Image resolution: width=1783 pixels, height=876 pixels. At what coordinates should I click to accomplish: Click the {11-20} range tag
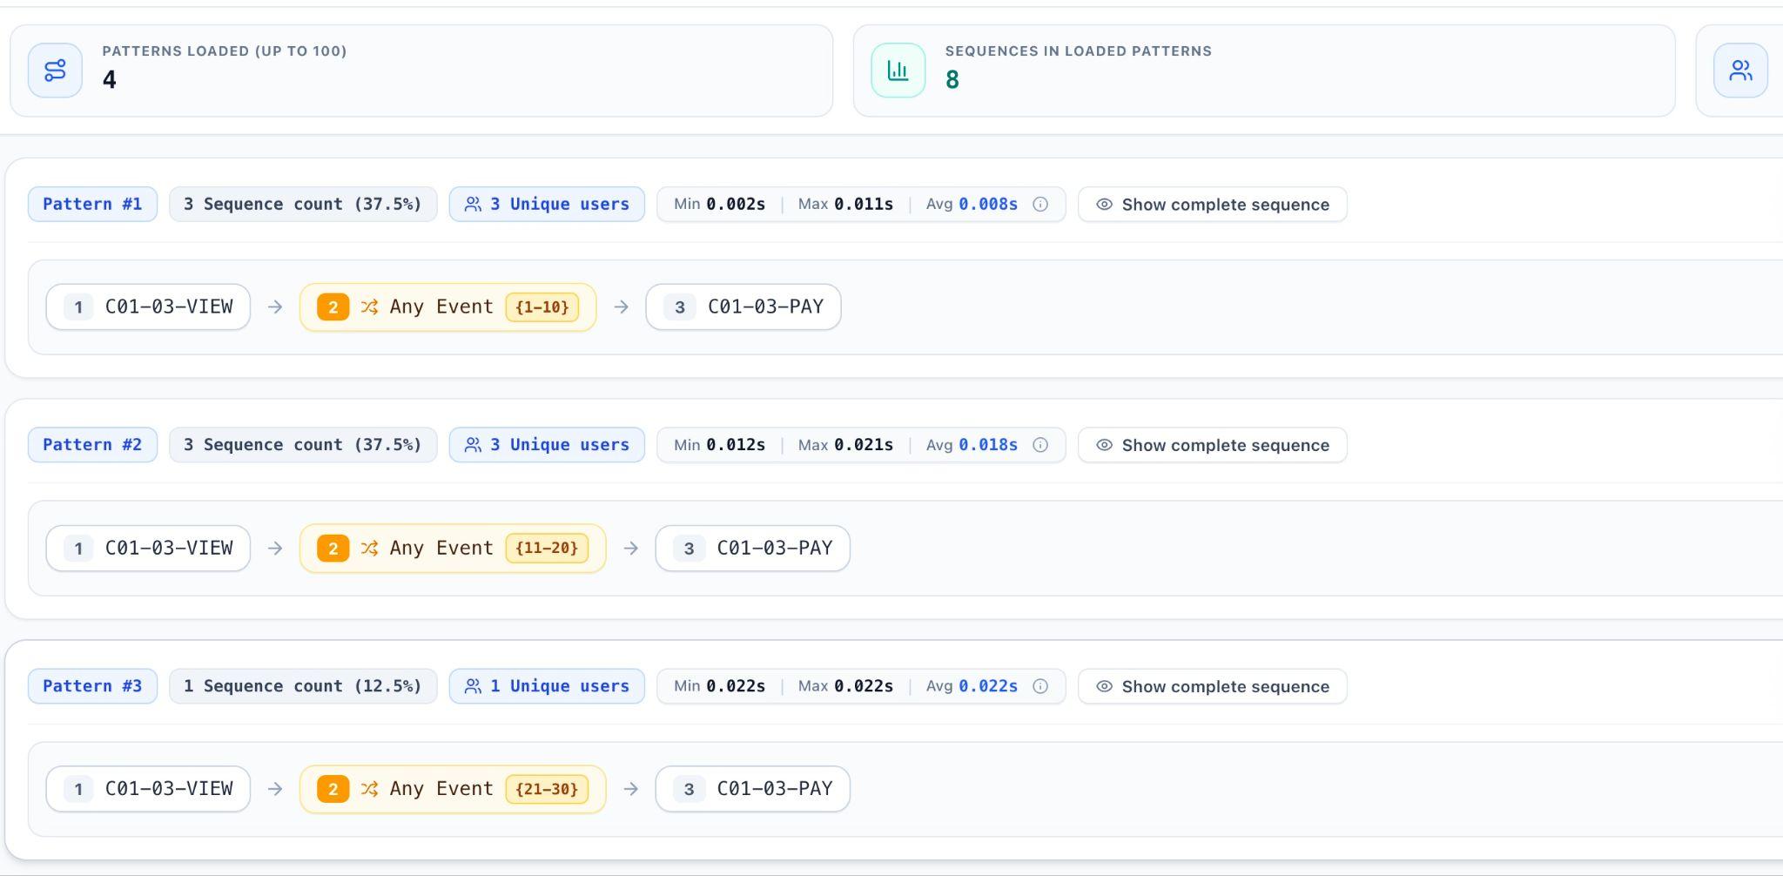click(x=547, y=549)
